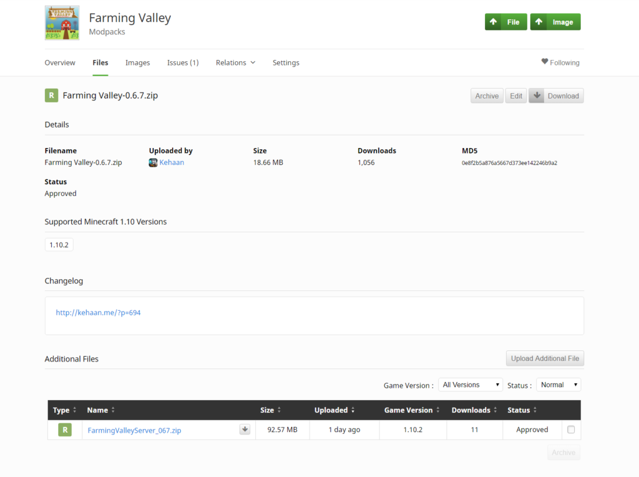639x477 pixels.
Task: Sort table by Name column
Action: pyautogui.click(x=100, y=410)
